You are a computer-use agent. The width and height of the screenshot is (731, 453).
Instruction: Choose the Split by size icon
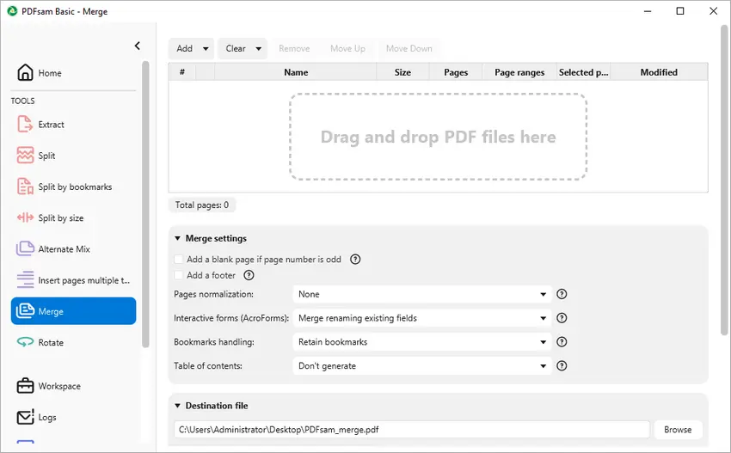click(x=25, y=218)
